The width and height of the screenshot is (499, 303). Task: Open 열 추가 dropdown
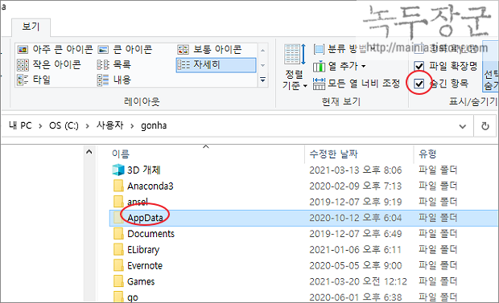340,67
